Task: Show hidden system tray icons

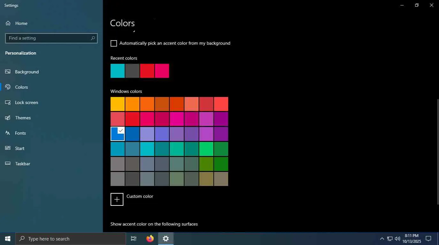Action: pyautogui.click(x=382, y=239)
